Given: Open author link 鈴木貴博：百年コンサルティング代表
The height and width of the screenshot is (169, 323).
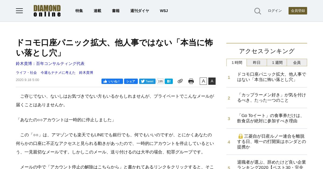Looking at the screenshot, I should point(50,64).
